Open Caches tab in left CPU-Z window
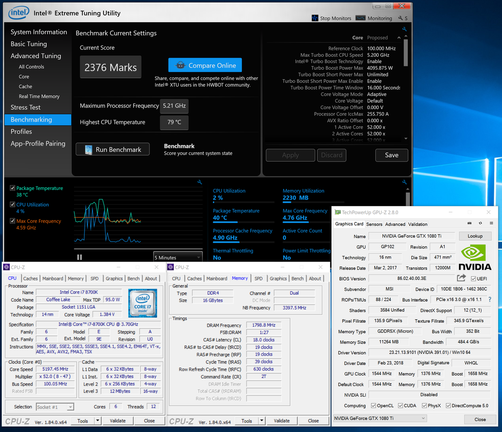The image size is (502, 432). pyautogui.click(x=30, y=278)
